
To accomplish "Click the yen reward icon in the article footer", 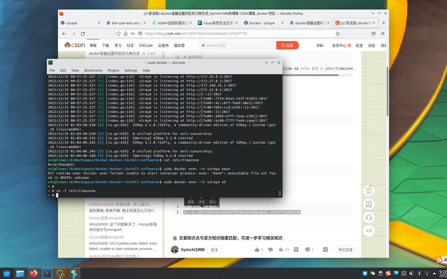I will pyautogui.click(x=296, y=250).
